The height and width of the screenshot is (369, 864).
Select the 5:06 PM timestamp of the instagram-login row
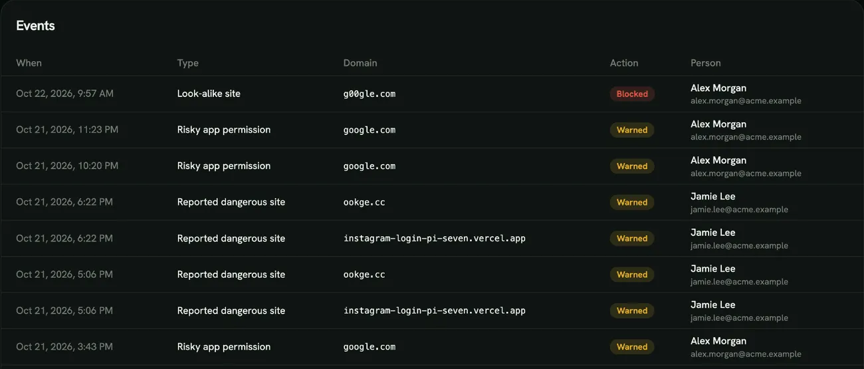64,310
